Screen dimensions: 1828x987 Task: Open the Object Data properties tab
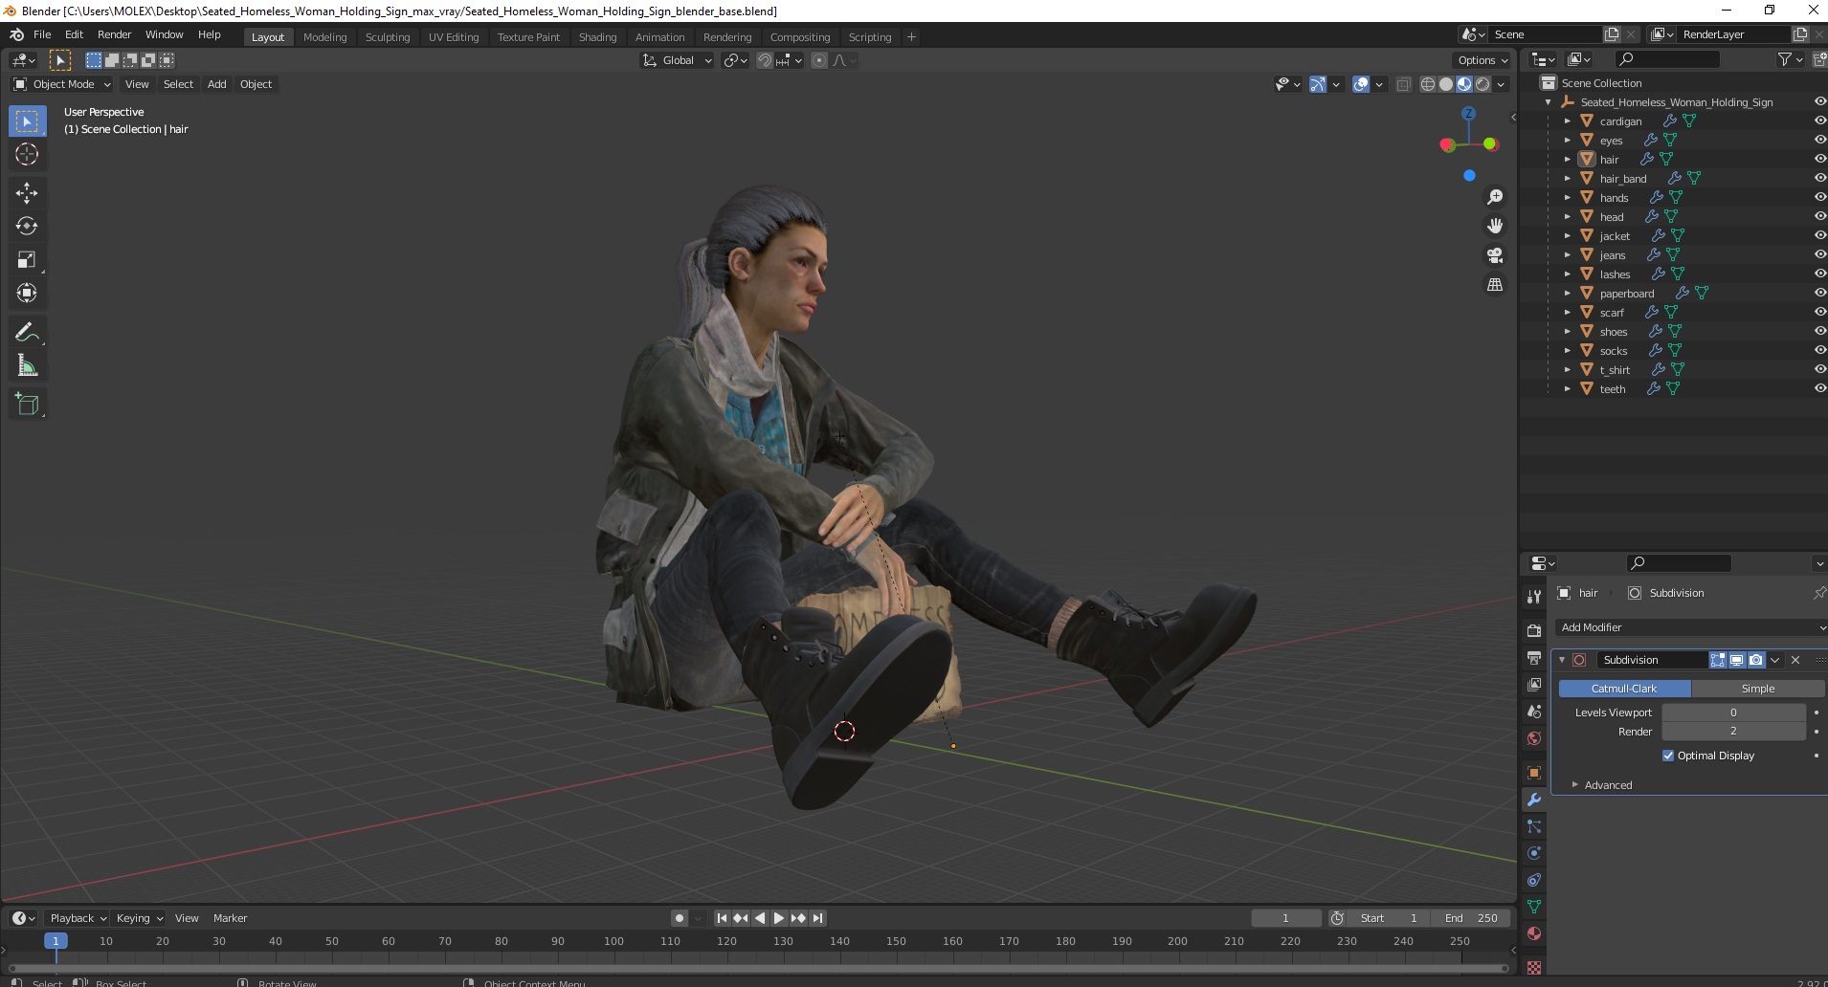click(1534, 907)
